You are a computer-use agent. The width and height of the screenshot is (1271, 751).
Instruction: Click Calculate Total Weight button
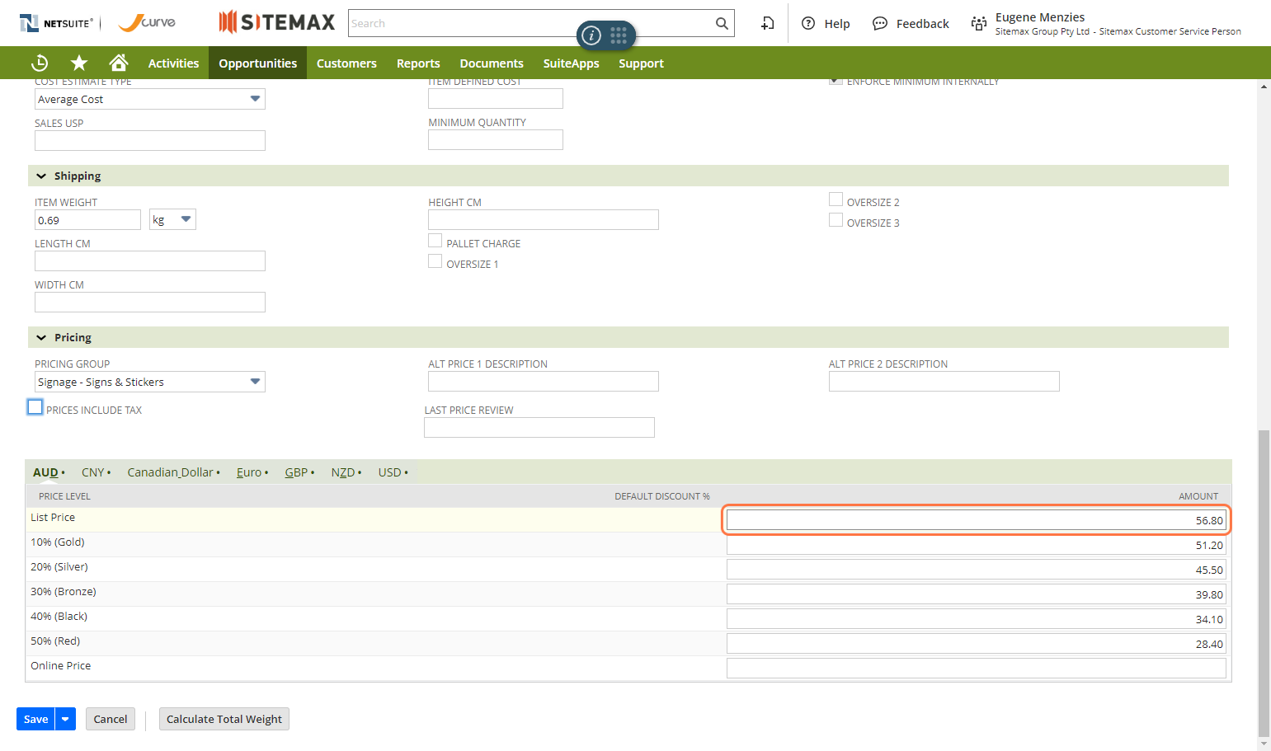[x=224, y=719]
